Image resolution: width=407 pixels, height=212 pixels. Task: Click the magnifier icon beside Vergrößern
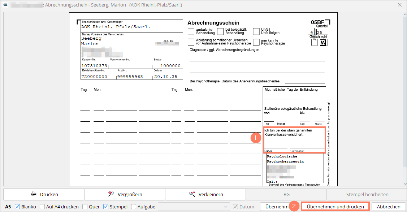click(x=111, y=194)
